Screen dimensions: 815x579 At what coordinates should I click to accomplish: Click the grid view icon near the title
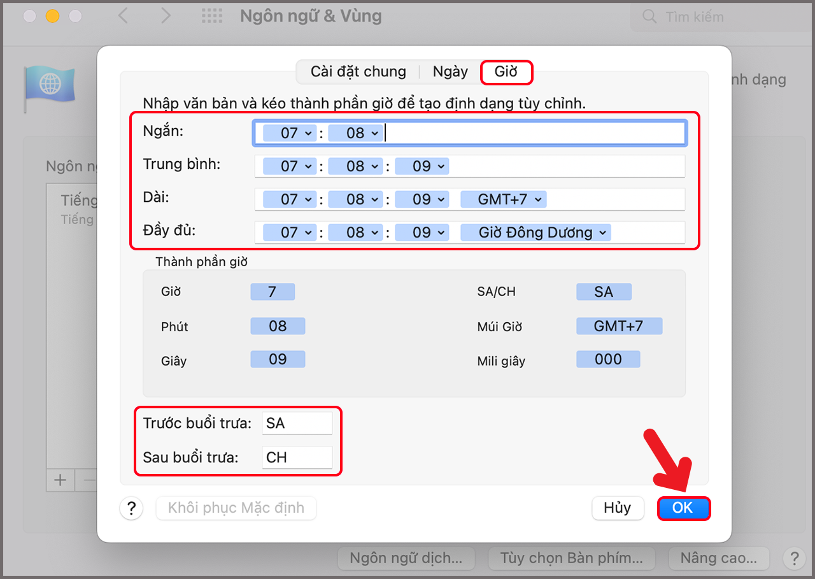click(x=211, y=16)
